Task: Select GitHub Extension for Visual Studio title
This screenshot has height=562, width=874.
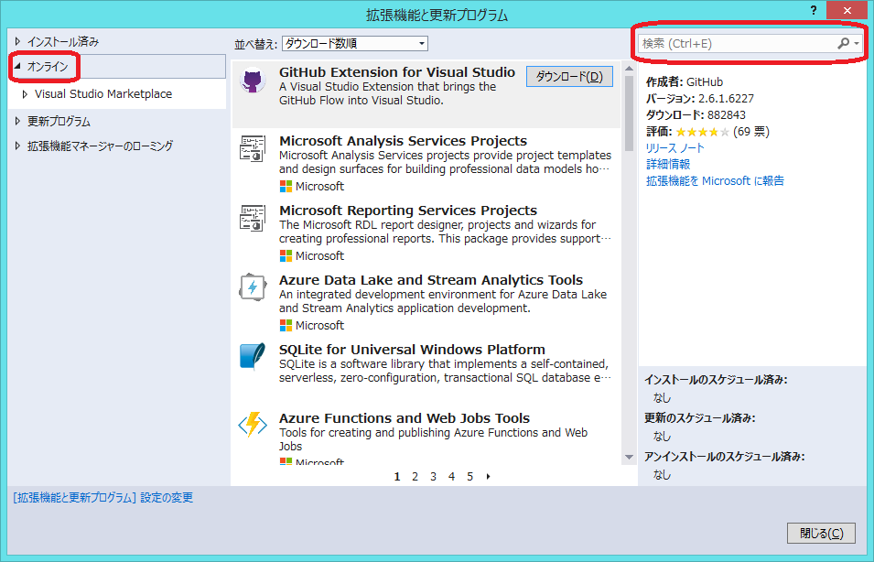Action: (x=397, y=72)
